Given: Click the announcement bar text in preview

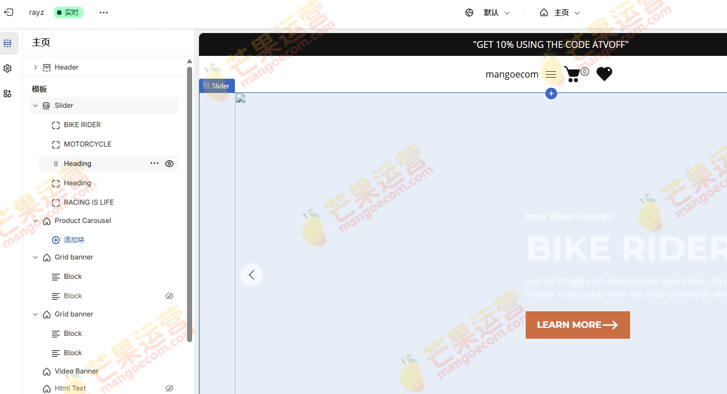Looking at the screenshot, I should pyautogui.click(x=551, y=44).
